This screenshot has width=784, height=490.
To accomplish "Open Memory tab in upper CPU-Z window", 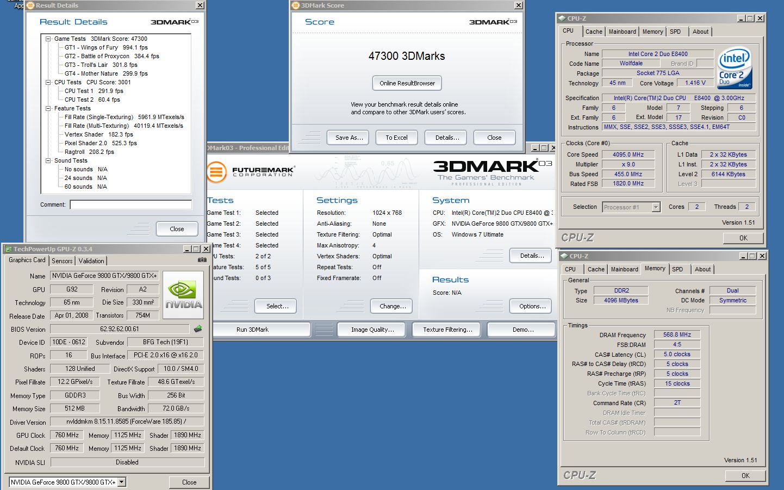I will pyautogui.click(x=653, y=32).
